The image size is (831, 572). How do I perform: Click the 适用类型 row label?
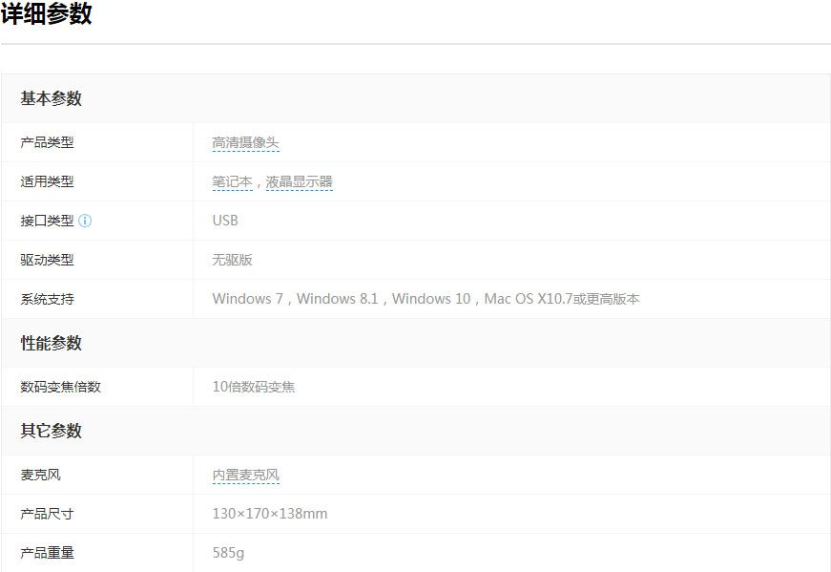click(x=47, y=181)
